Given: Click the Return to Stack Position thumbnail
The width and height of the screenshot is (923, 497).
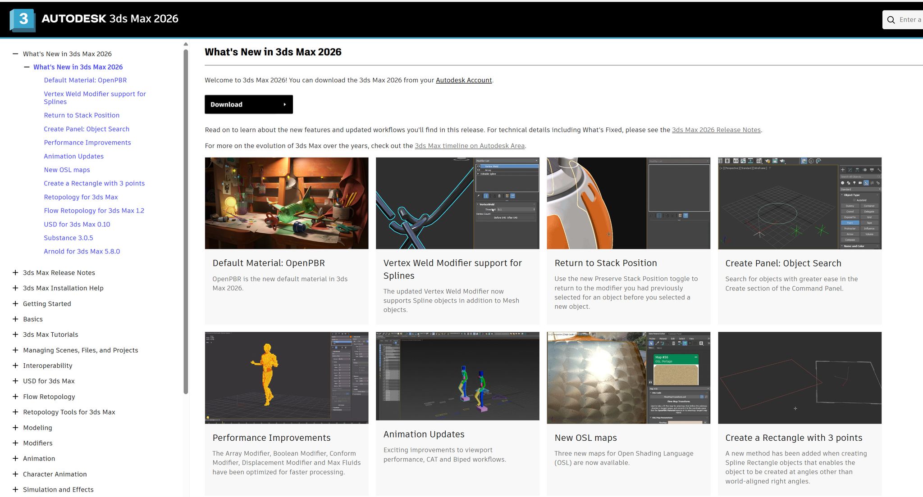Looking at the screenshot, I should point(628,203).
